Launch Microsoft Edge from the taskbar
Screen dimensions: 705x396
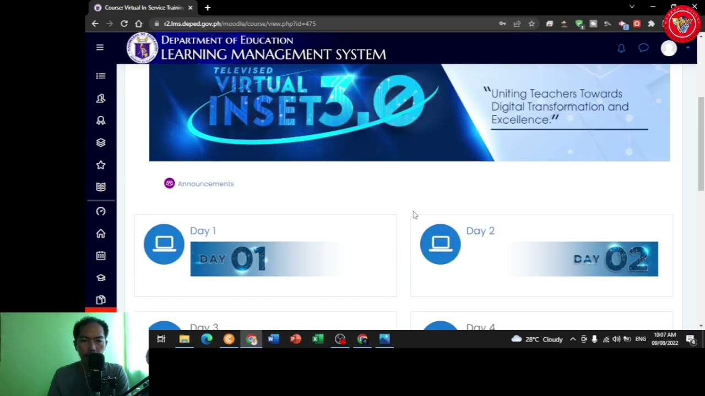(x=207, y=339)
